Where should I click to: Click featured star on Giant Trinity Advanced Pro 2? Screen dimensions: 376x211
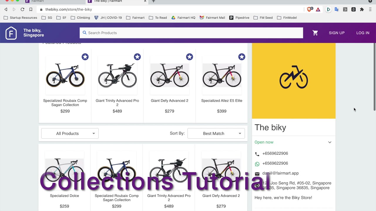pos(137,57)
